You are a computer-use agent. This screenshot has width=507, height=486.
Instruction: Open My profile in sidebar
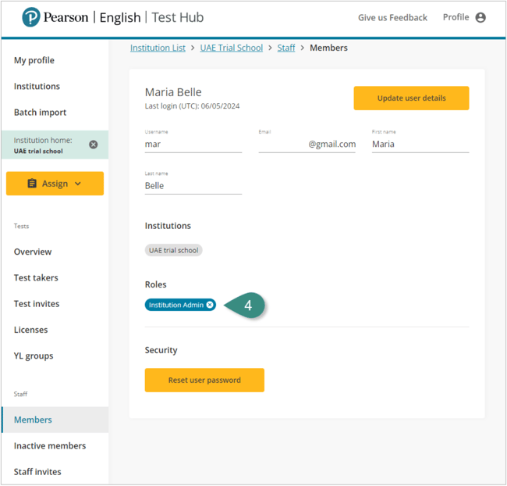coord(34,60)
